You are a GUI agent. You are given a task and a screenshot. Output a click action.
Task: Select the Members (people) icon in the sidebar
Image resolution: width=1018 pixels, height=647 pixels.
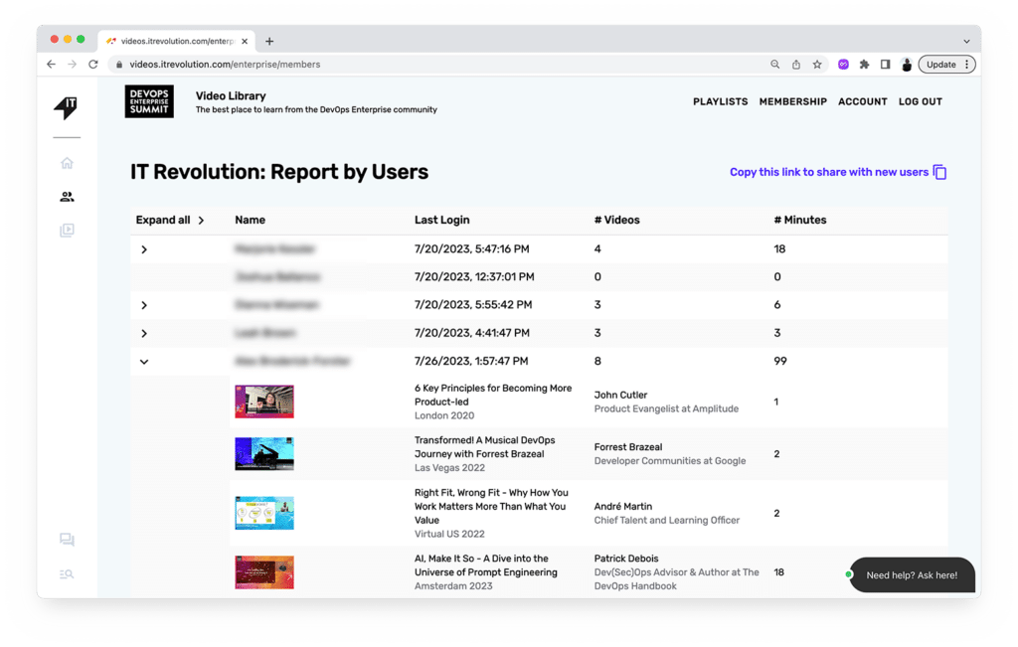(x=67, y=197)
